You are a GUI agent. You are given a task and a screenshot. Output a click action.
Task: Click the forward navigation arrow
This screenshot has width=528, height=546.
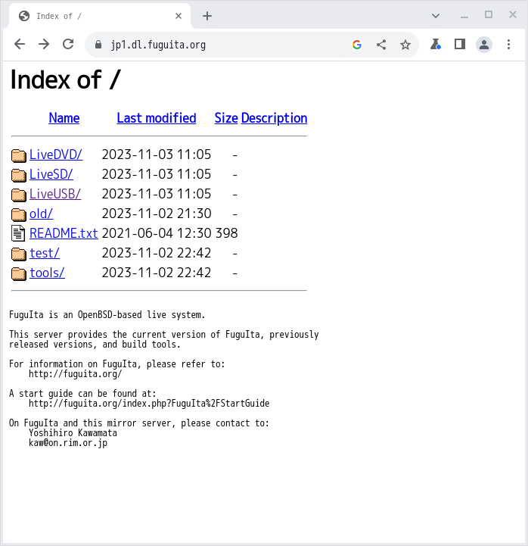(x=44, y=45)
